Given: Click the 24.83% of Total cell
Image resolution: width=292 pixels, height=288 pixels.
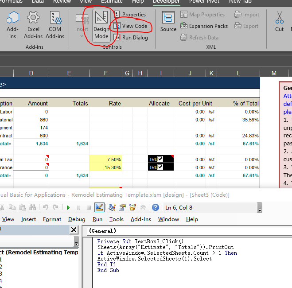Looking at the screenshot, I should pyautogui.click(x=238, y=136).
